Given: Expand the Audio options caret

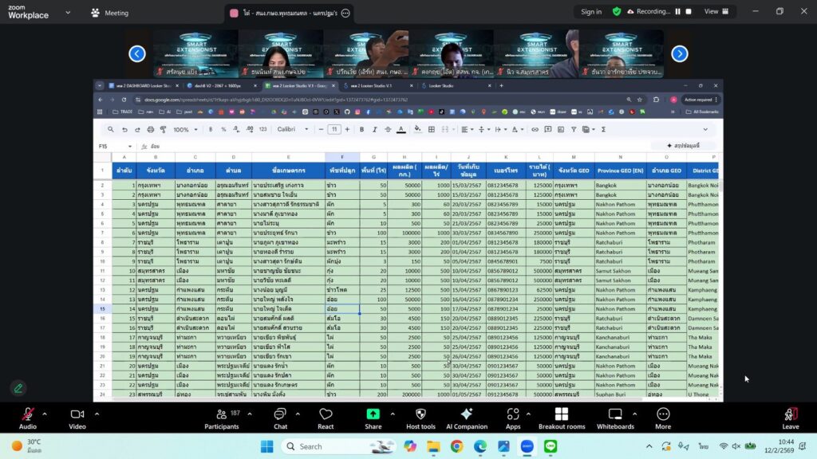Looking at the screenshot, I should pos(45,414).
